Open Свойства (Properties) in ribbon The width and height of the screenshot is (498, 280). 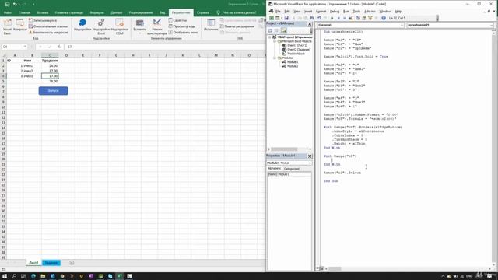coord(177,20)
